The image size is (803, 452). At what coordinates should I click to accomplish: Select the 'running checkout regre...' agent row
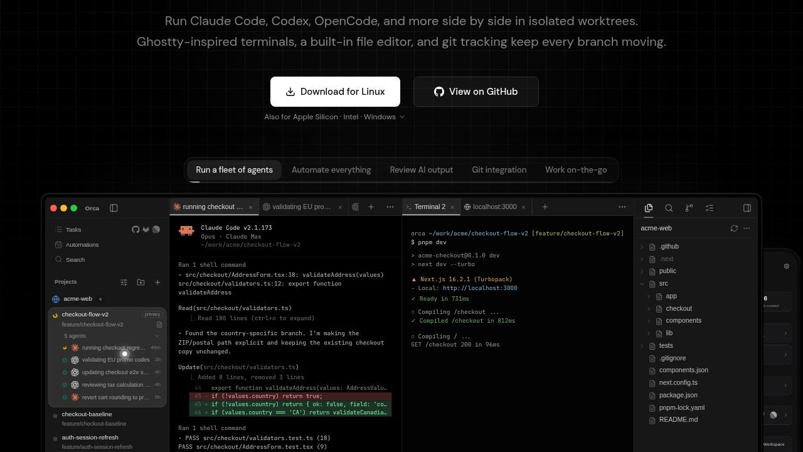(x=112, y=348)
